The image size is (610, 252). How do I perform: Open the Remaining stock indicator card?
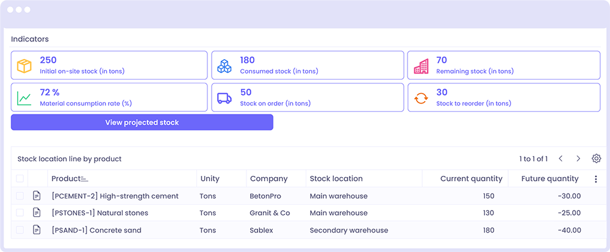pos(504,65)
